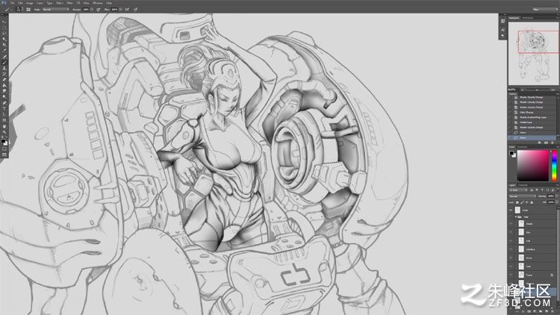Select the Dodge tool
560x315 pixels.
tap(4, 96)
